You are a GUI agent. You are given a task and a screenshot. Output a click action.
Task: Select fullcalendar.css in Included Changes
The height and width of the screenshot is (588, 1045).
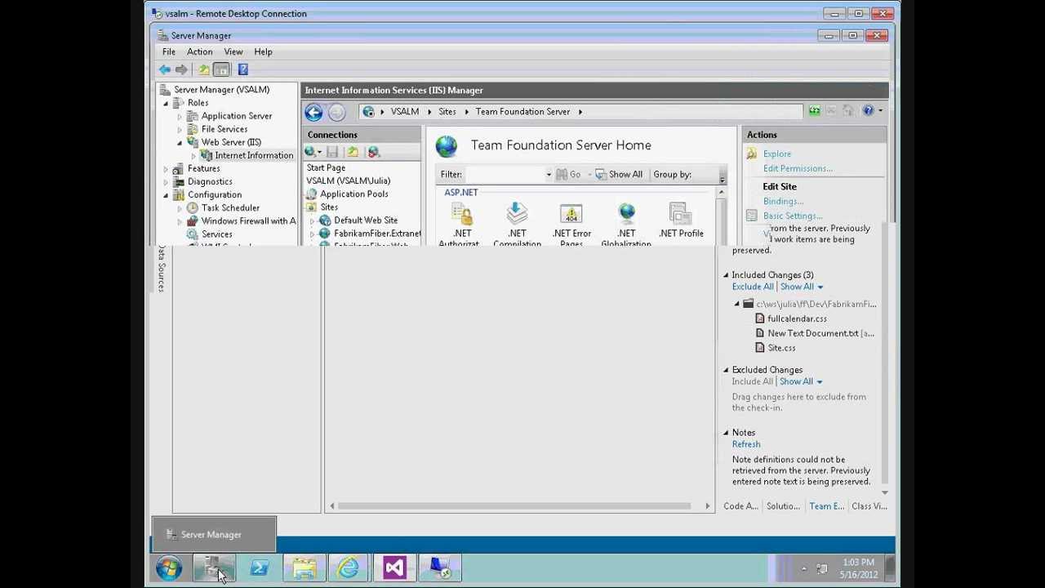point(797,318)
